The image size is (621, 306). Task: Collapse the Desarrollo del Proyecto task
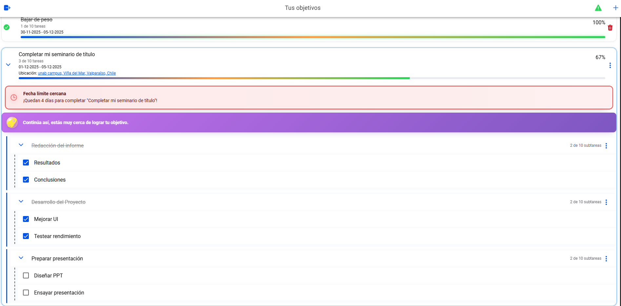click(x=21, y=202)
